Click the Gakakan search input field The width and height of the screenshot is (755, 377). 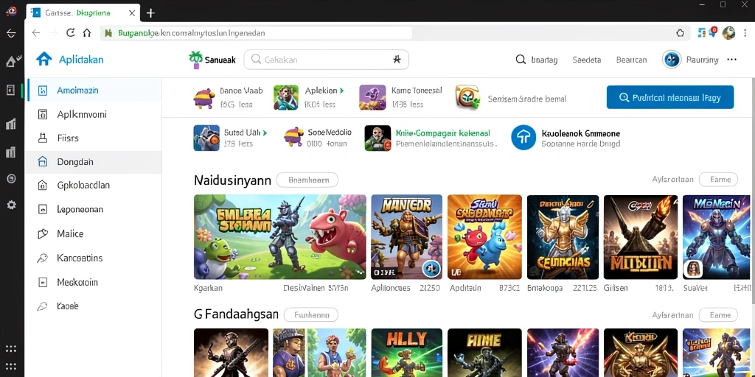click(x=326, y=60)
